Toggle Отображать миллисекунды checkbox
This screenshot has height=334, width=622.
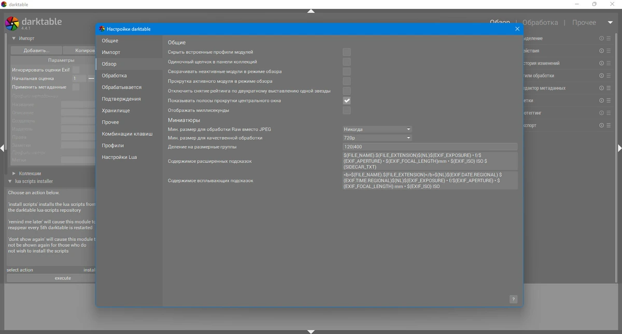347,110
